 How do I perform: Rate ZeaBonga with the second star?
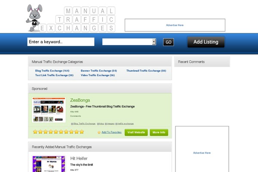click(40, 132)
